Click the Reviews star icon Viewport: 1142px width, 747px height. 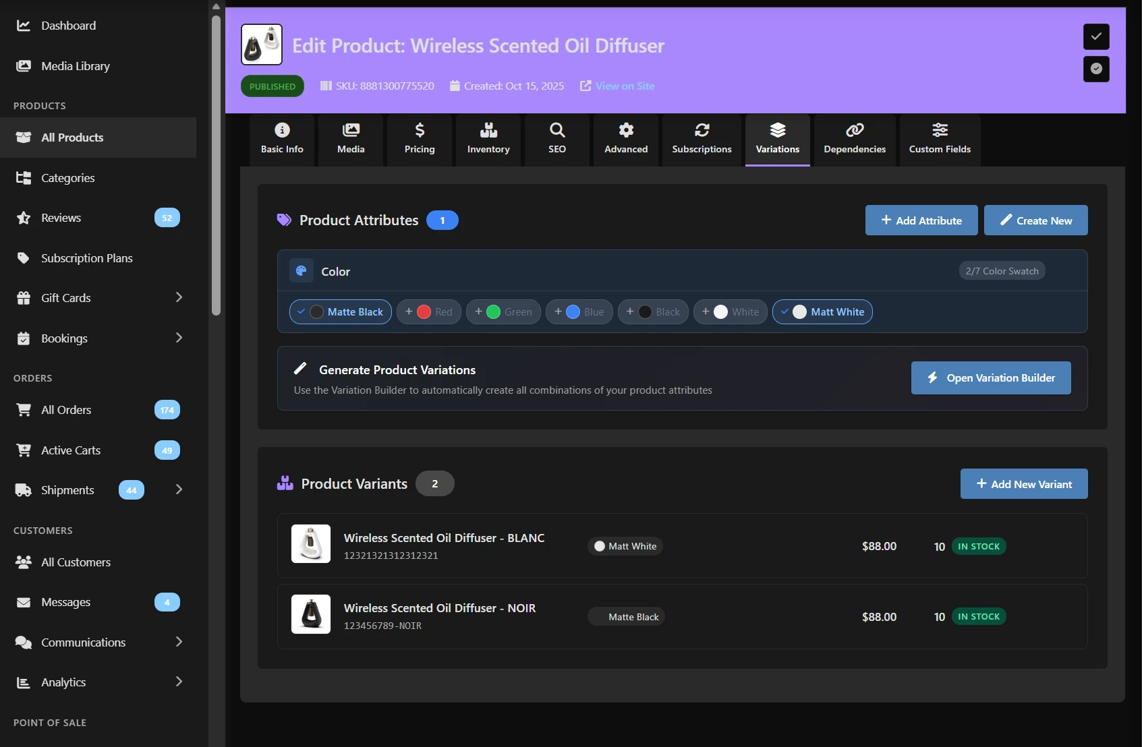(x=24, y=218)
